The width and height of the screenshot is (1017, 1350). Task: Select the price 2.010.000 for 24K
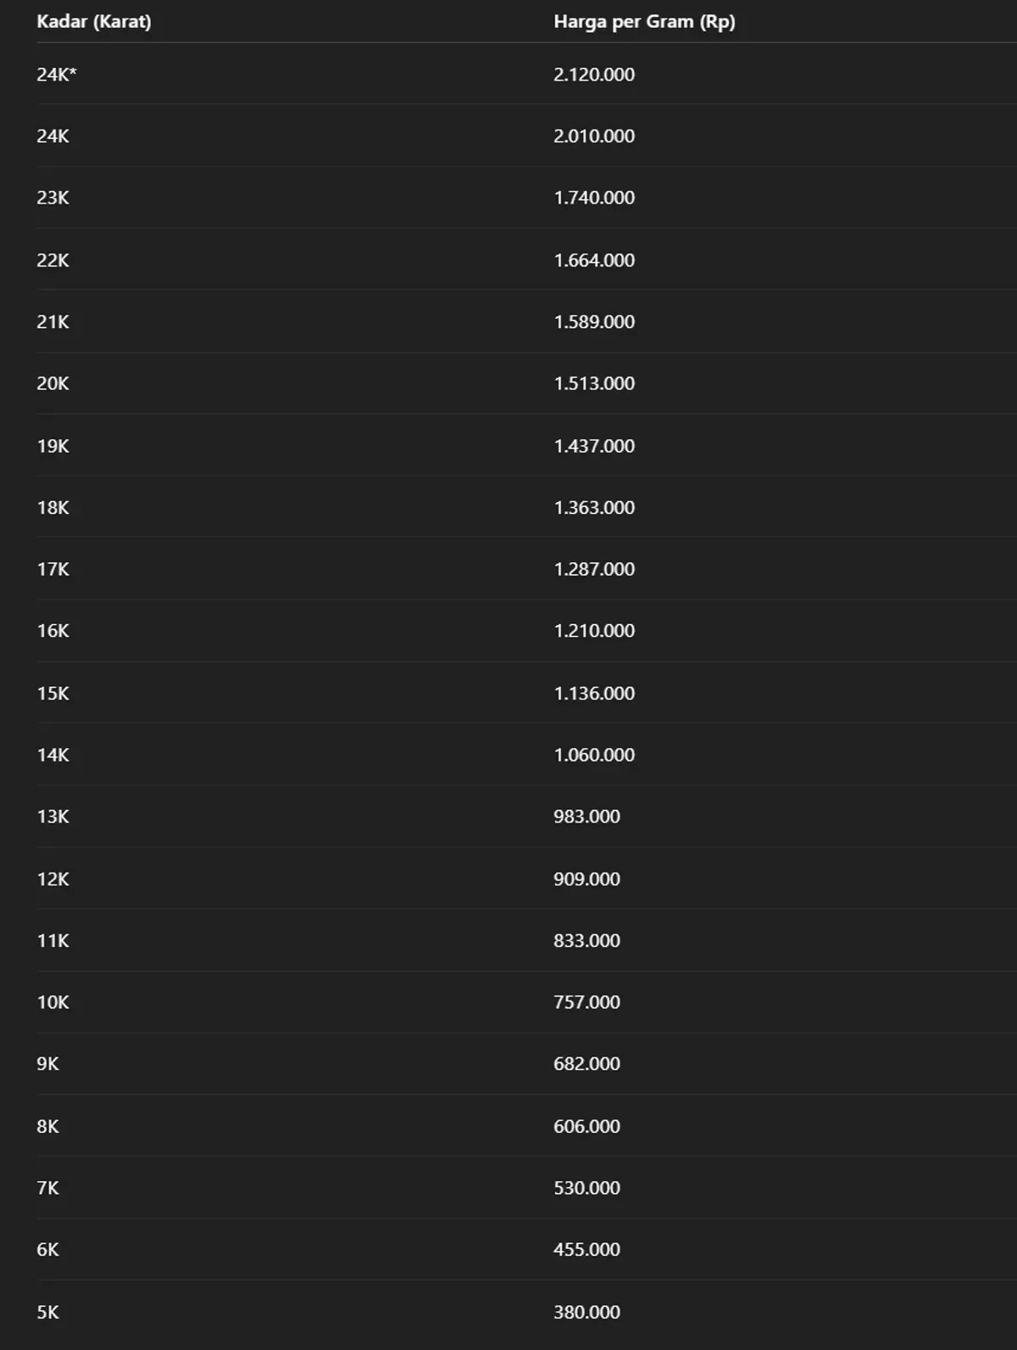point(594,136)
